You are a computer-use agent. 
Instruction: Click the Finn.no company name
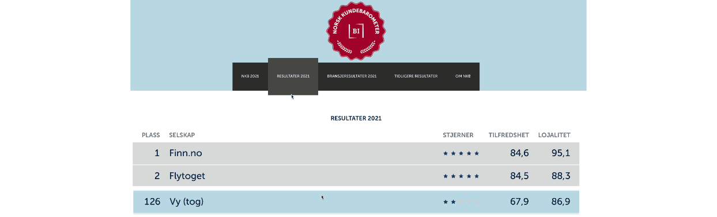186,153
